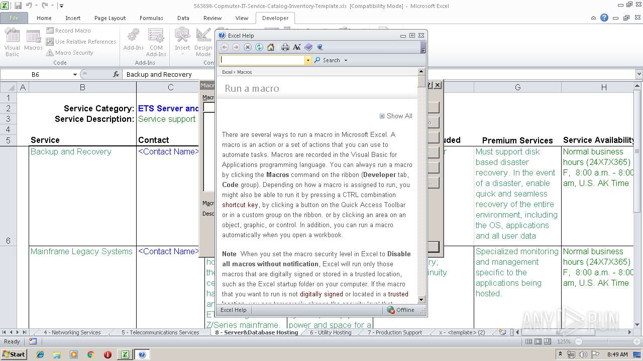Select the 7 - Production Support sheet

tap(394, 332)
